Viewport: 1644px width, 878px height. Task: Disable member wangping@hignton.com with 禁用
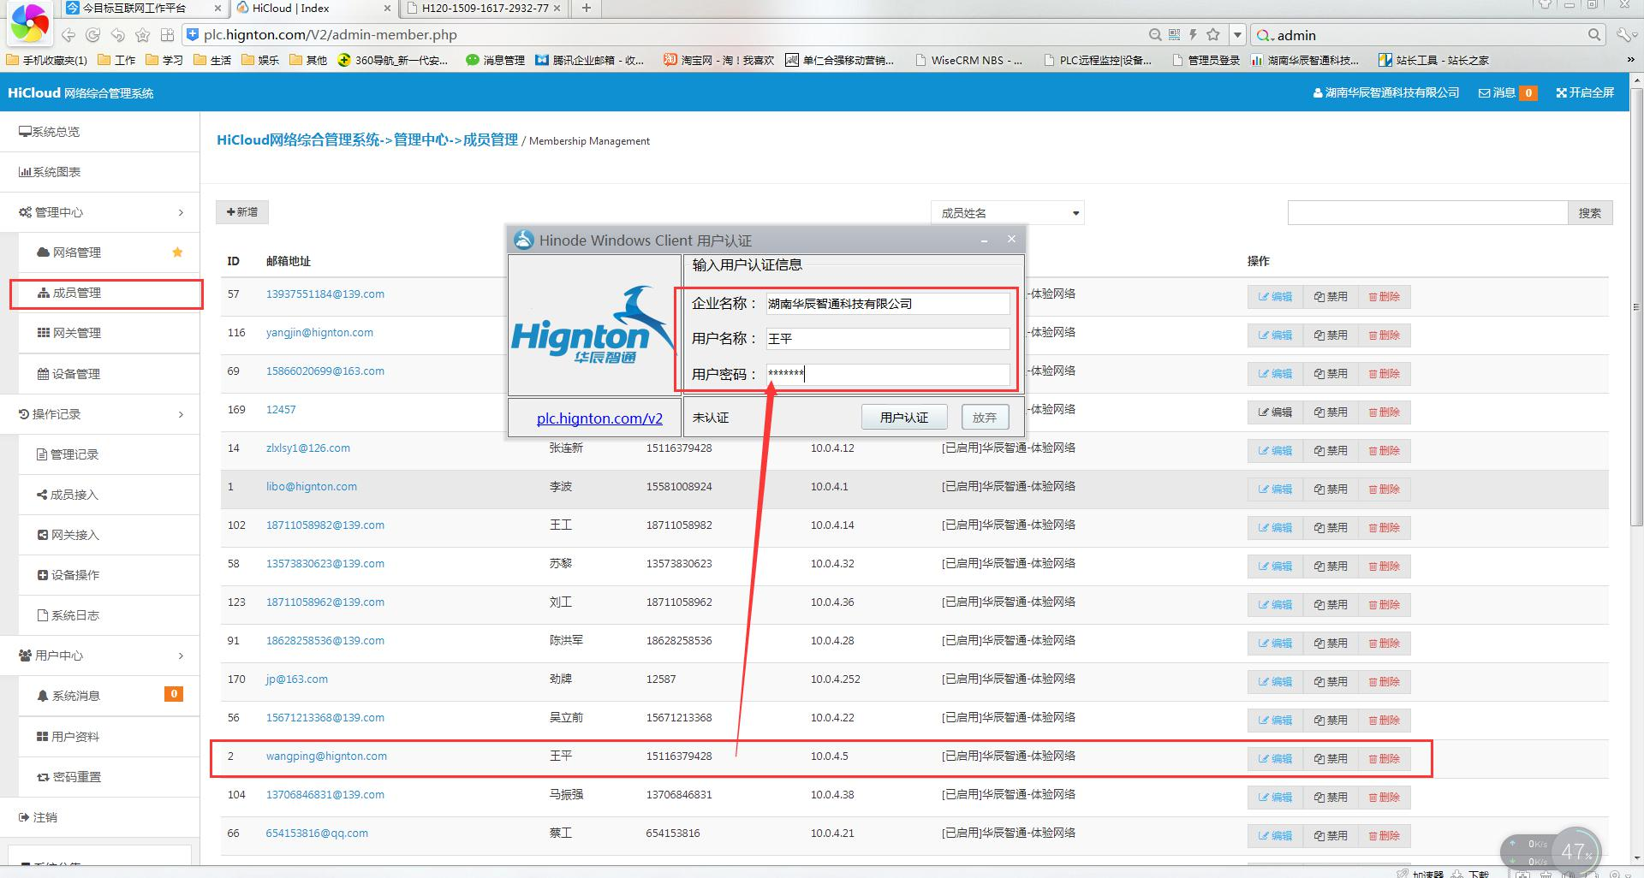point(1330,759)
